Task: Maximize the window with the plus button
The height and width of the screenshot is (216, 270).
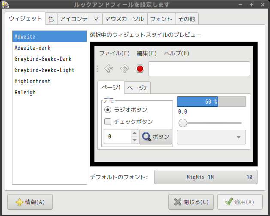Action: coord(252,5)
